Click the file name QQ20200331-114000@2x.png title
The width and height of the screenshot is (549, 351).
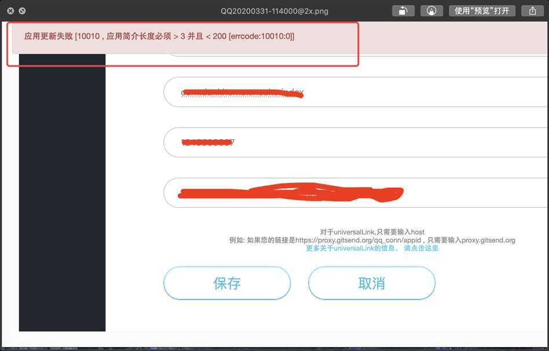[x=274, y=11]
